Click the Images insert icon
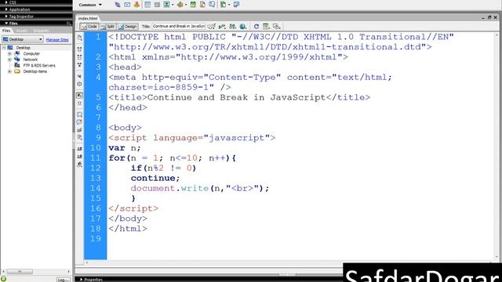Screen dimensions: 502x282 (x=166, y=5)
